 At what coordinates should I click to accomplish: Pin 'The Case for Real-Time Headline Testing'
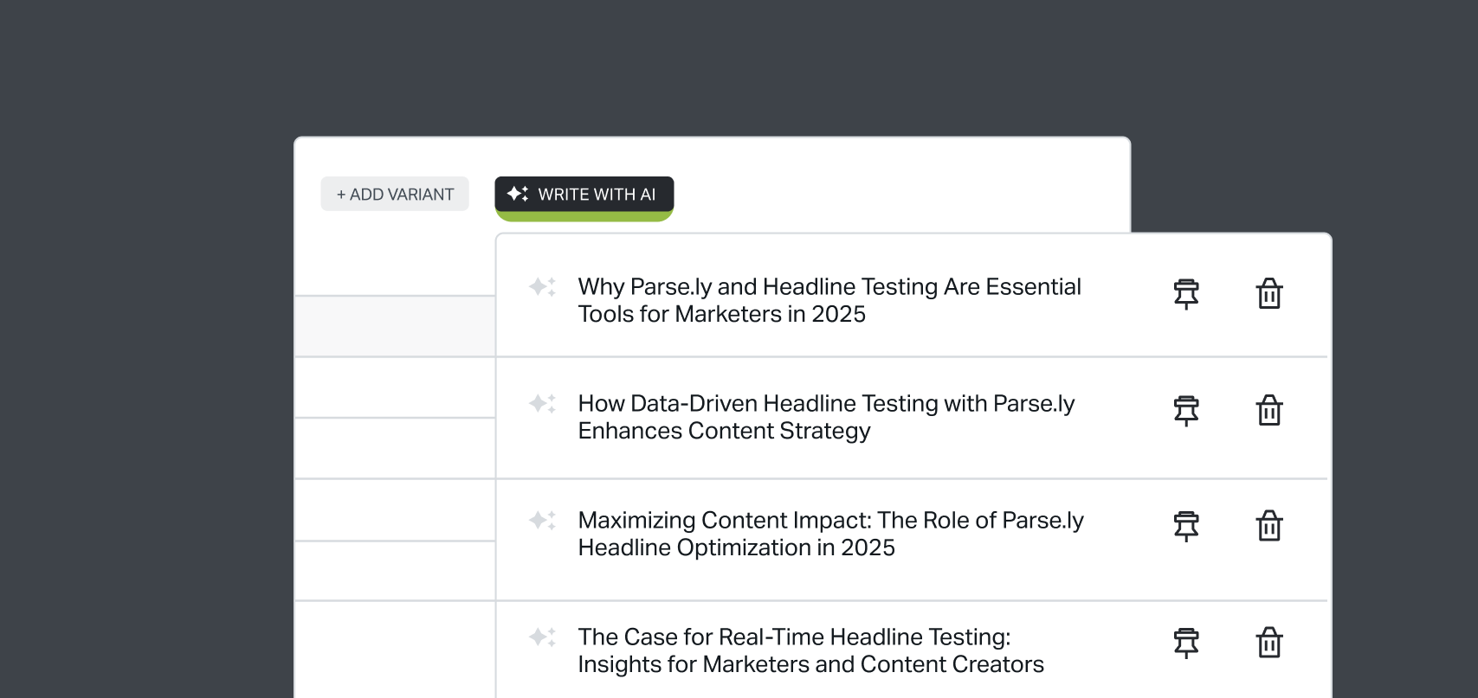(1186, 644)
